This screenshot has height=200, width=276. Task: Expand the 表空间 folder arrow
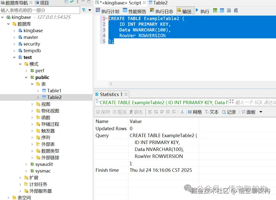tap(8, 198)
